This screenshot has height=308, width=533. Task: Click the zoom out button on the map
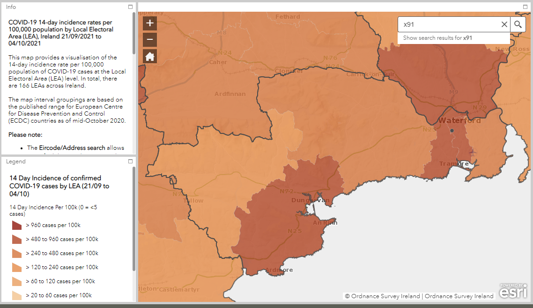click(149, 39)
